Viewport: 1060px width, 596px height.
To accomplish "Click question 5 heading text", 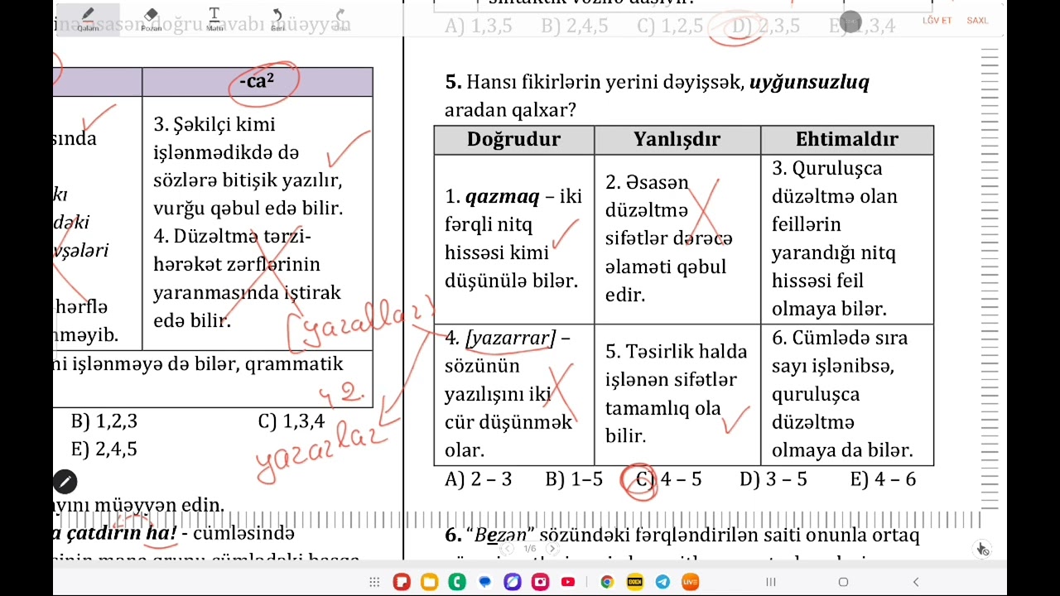I will click(x=658, y=96).
